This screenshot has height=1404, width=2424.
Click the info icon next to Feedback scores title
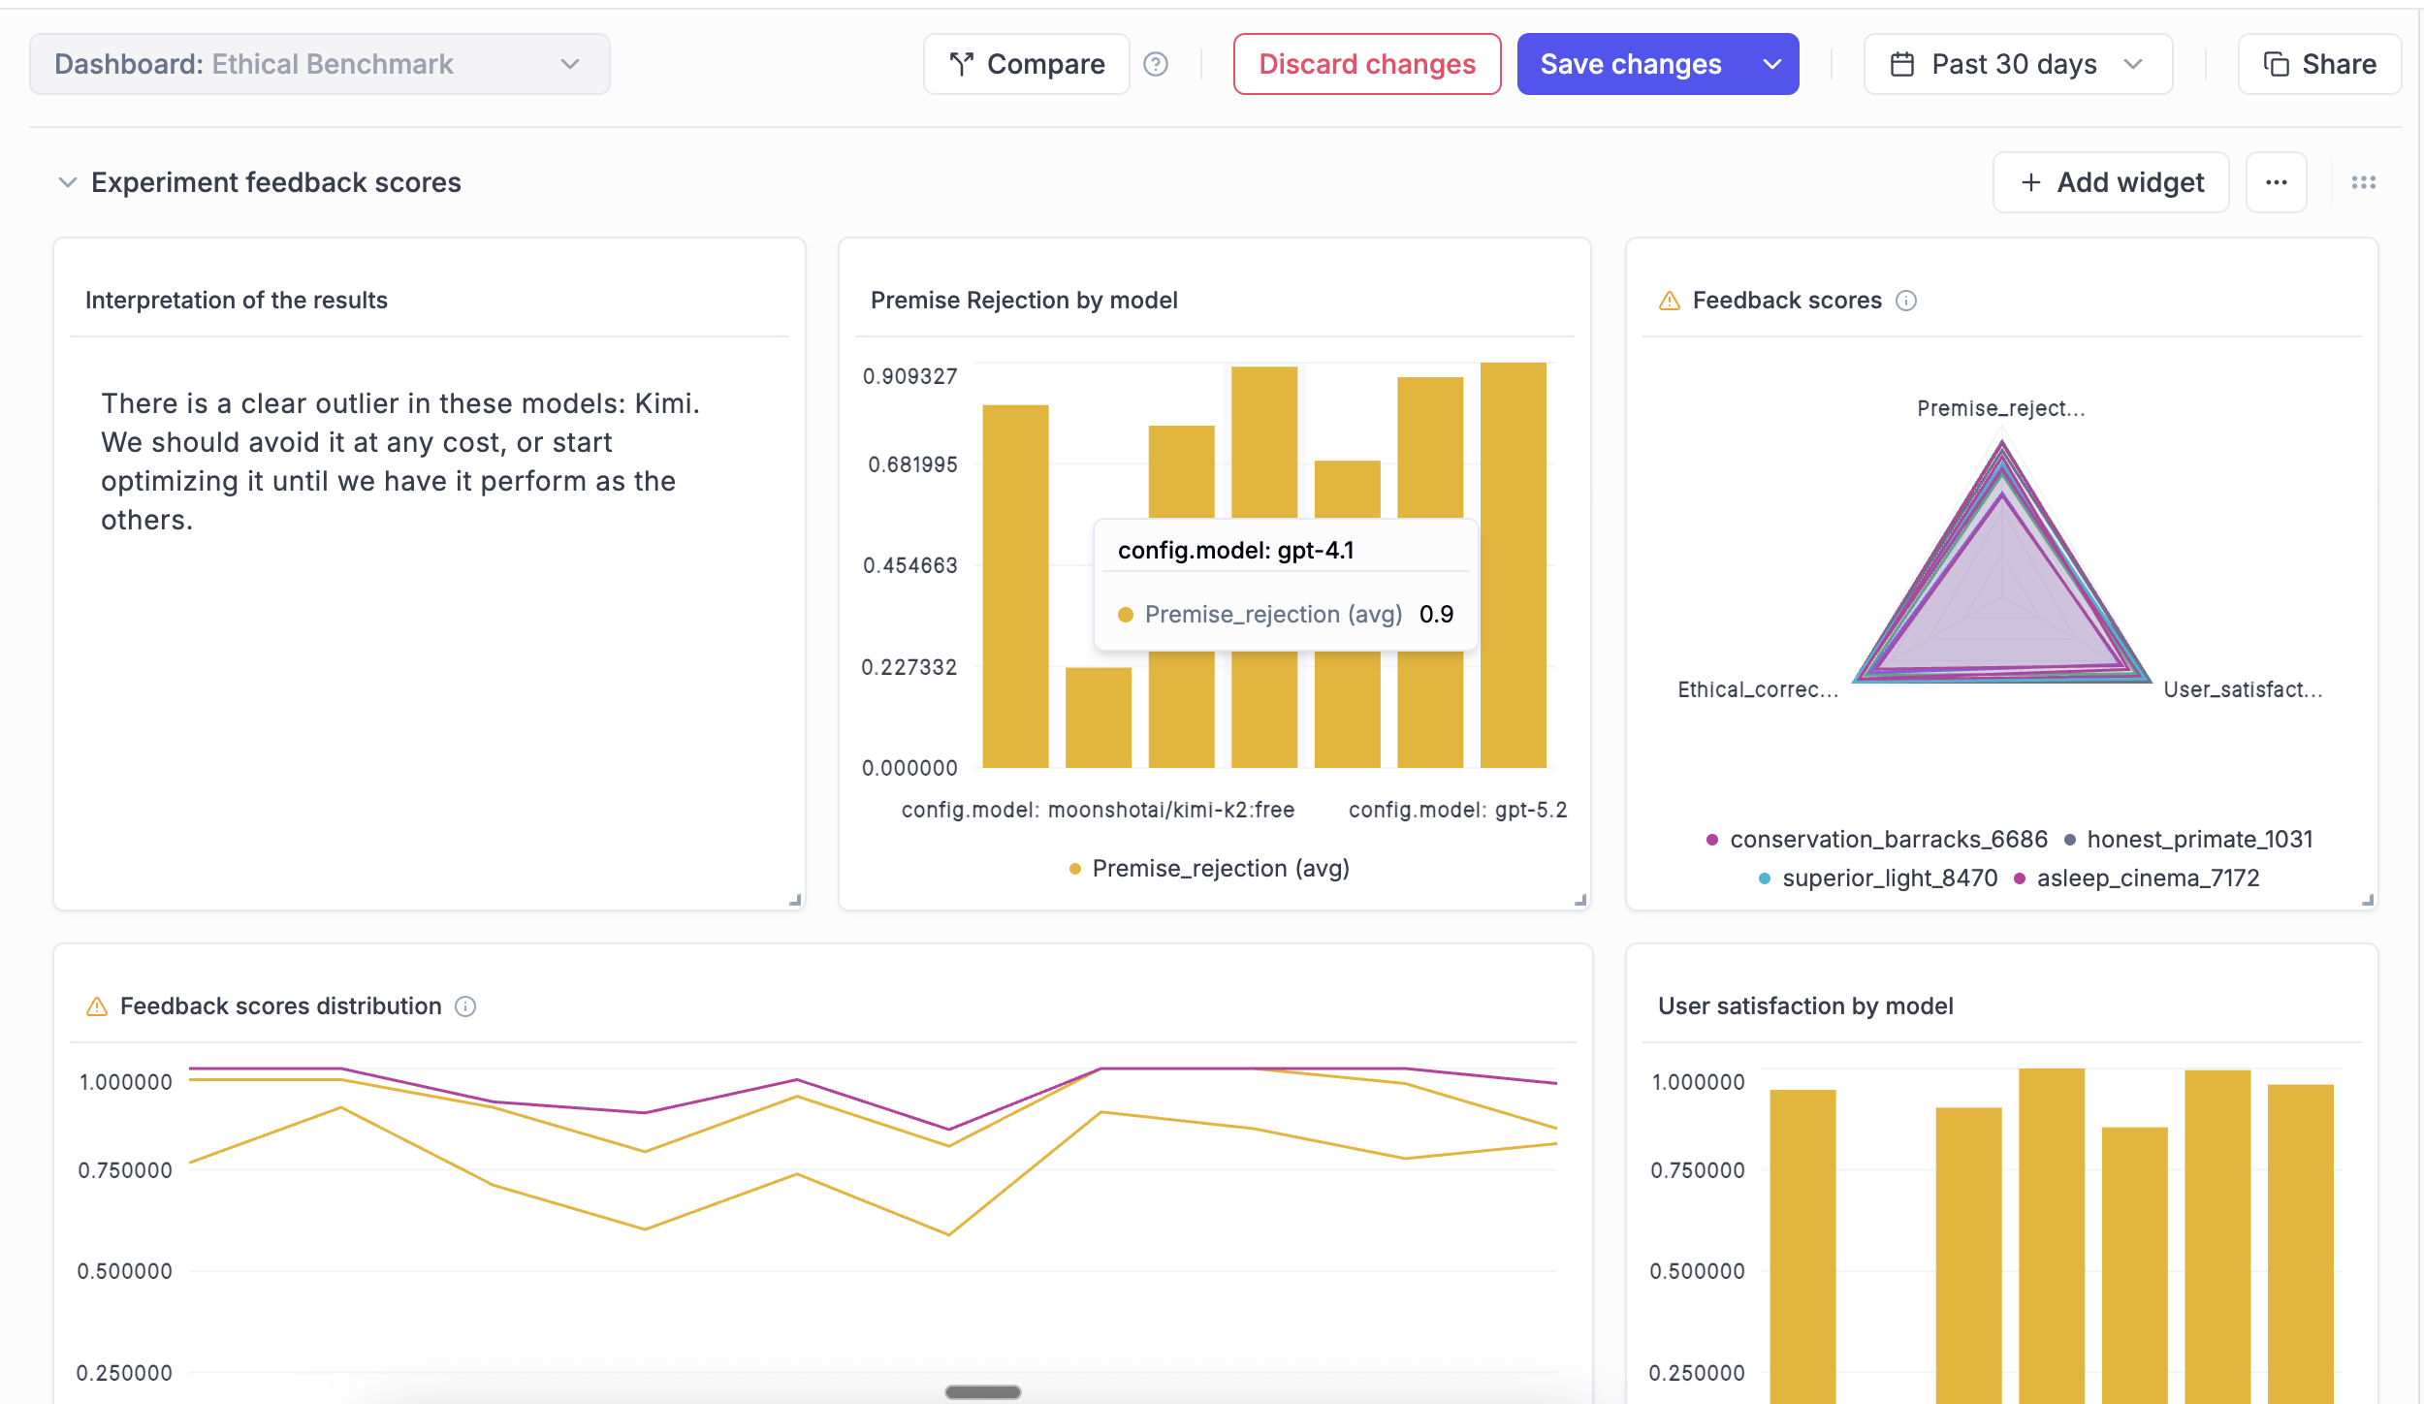click(1906, 301)
